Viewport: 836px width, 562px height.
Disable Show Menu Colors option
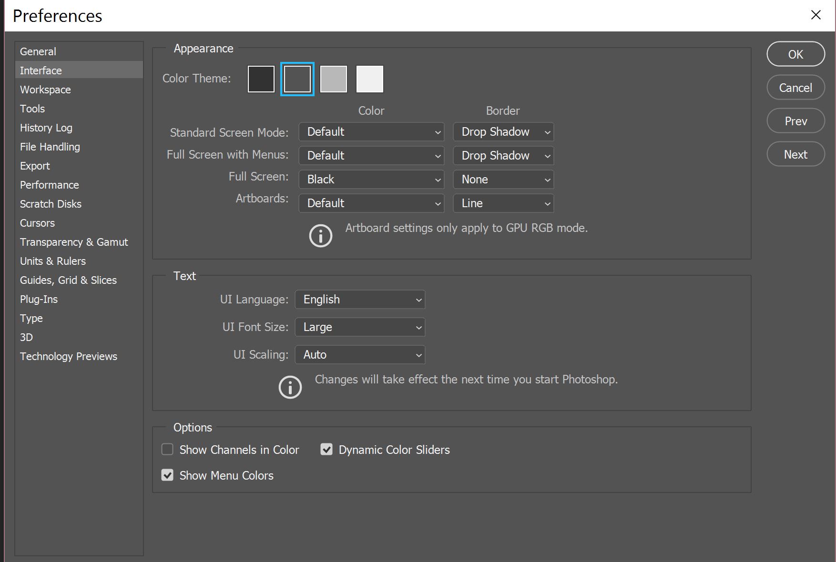pos(167,475)
